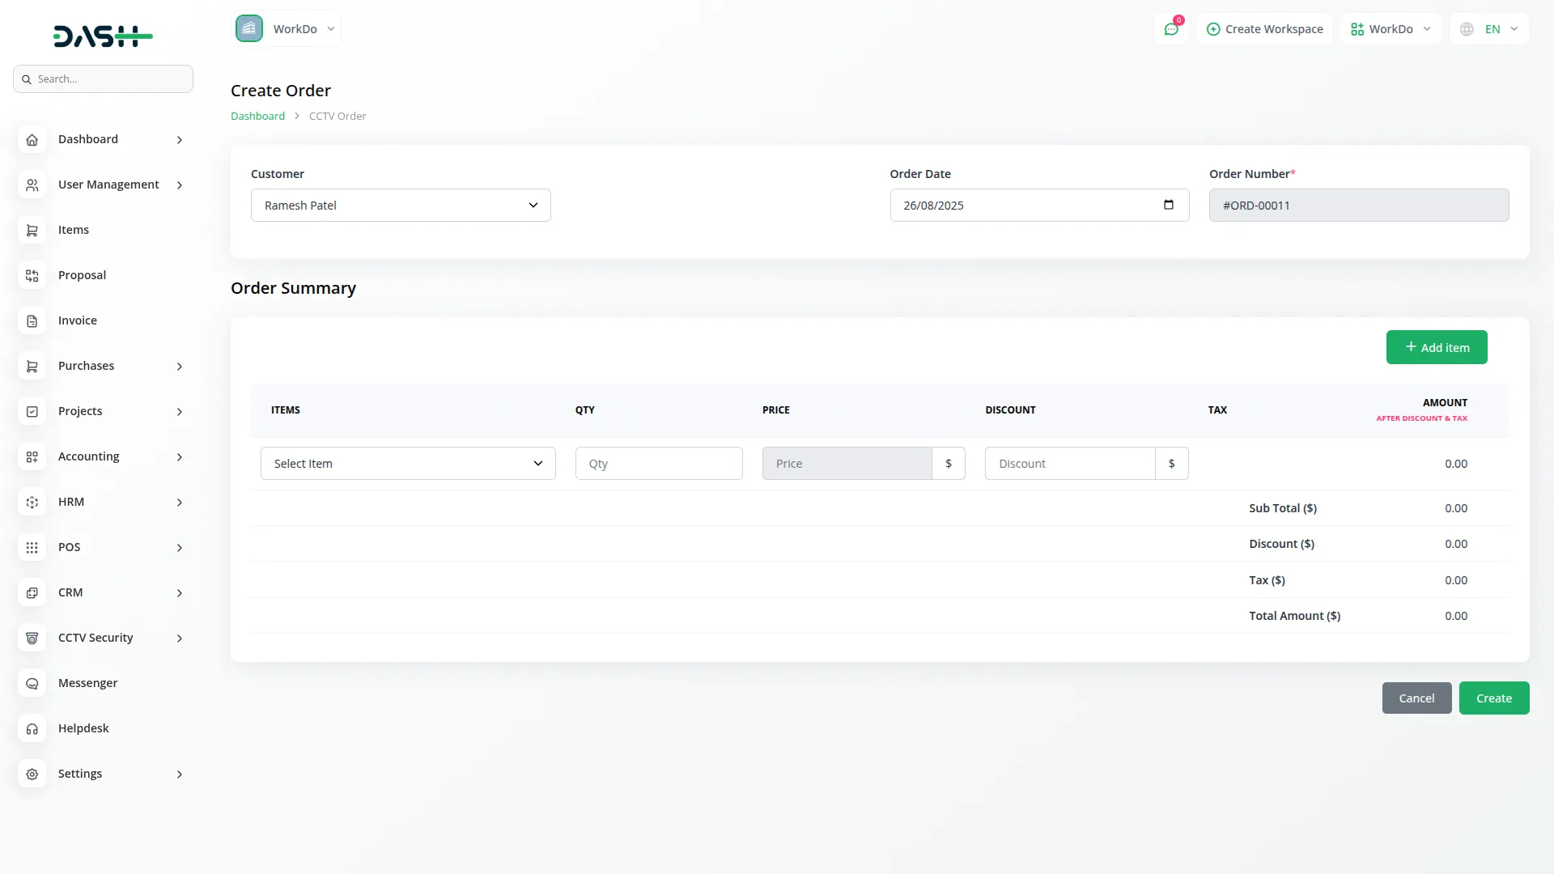This screenshot has width=1554, height=874.
Task: Click the CCTV Security sidebar icon
Action: (x=32, y=639)
